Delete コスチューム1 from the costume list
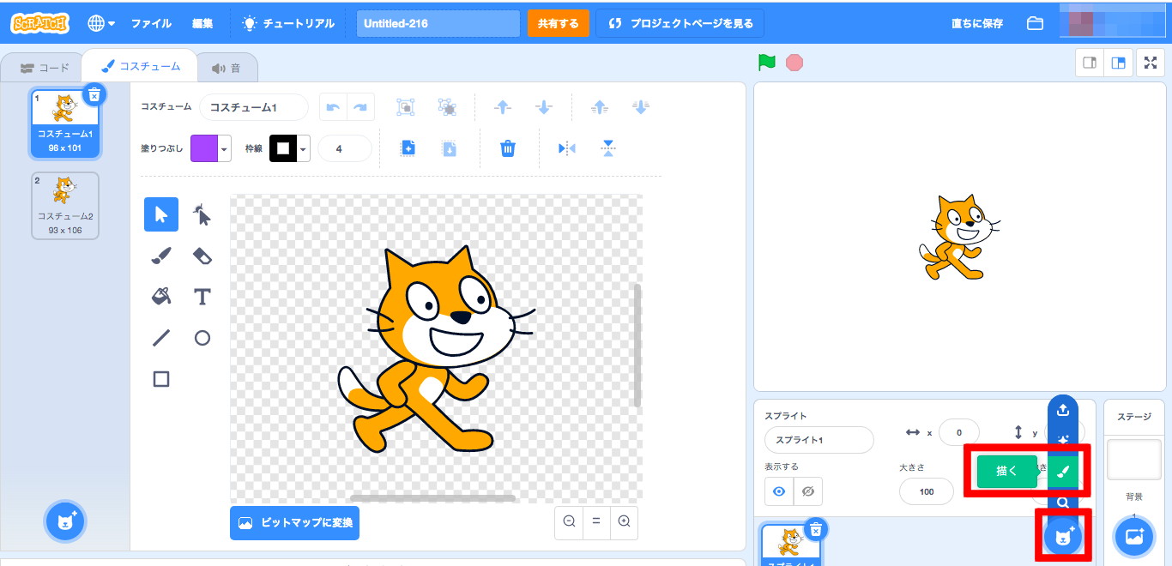The image size is (1172, 566). (x=94, y=93)
